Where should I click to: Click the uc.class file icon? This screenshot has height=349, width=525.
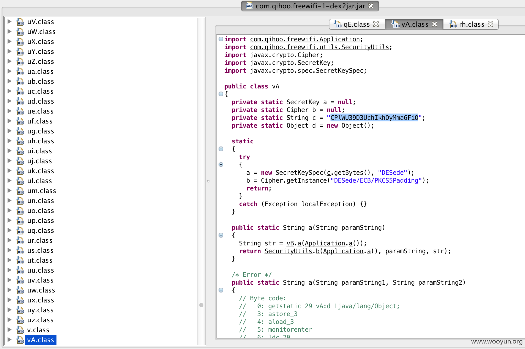[20, 91]
